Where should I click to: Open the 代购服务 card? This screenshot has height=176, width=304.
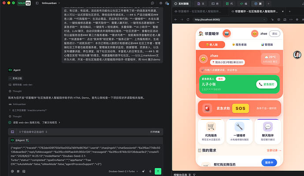click(211, 132)
